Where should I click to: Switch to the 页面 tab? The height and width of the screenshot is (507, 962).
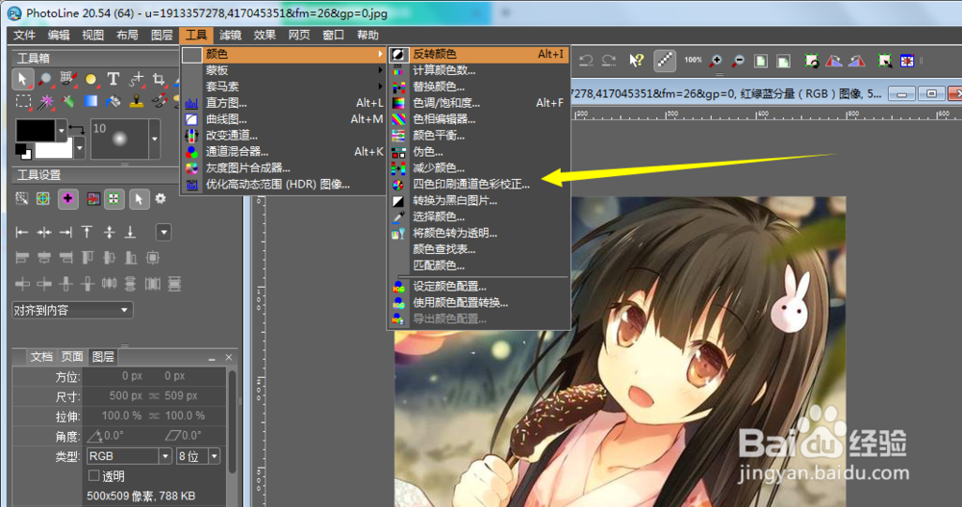click(x=72, y=357)
